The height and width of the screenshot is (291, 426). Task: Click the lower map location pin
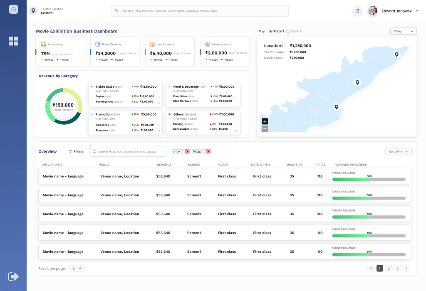(x=336, y=107)
